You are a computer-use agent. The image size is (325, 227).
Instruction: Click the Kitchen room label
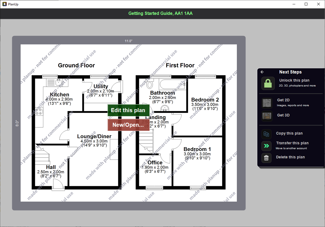[59, 95]
